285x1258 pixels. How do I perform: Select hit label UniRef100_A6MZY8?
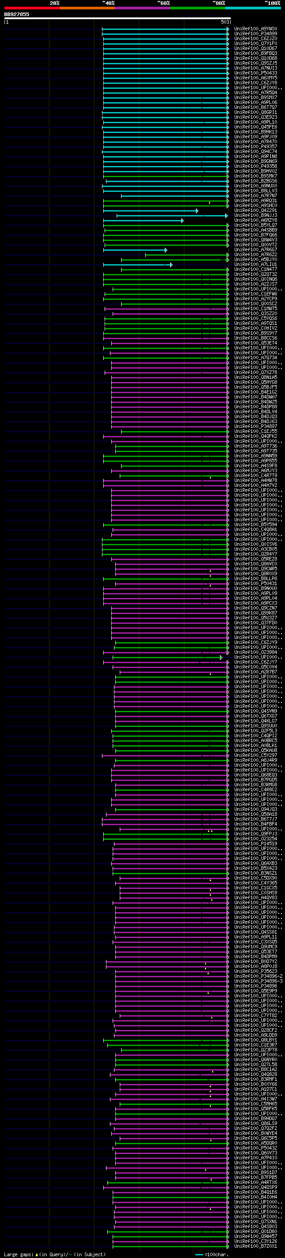(256, 220)
